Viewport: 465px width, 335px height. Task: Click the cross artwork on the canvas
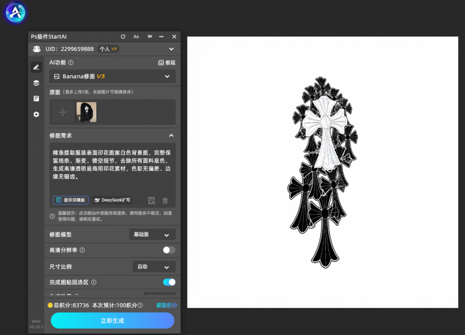tap(323, 172)
